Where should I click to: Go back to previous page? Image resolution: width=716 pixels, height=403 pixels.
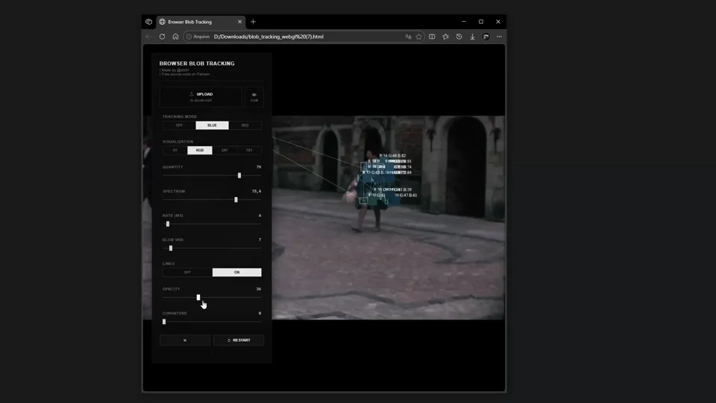pos(149,37)
